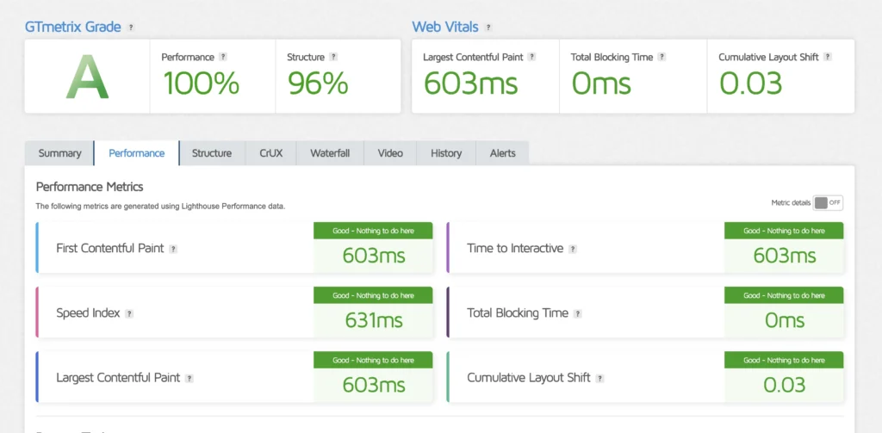Click help icon next to GTmetrix Grade

pos(131,28)
